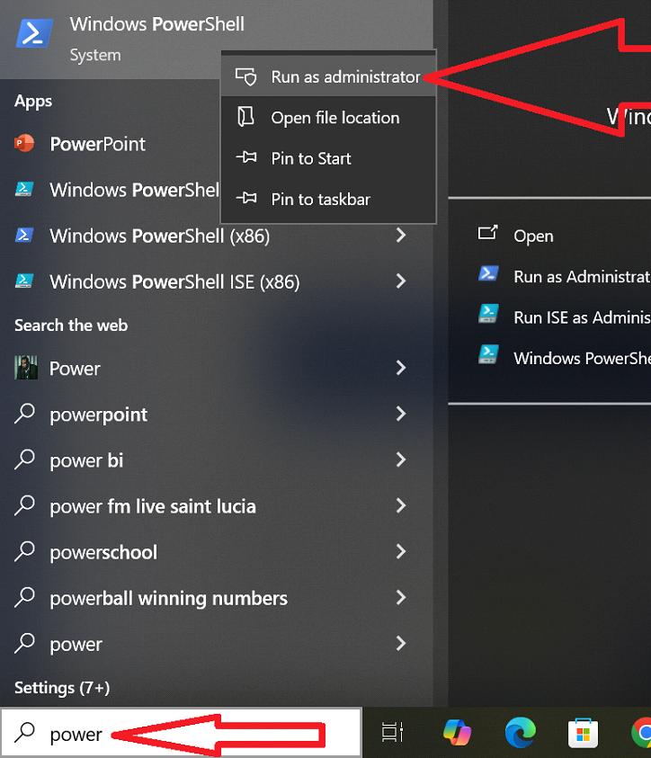
Task: Expand the plain power suggestion chevron
Action: coord(401,644)
